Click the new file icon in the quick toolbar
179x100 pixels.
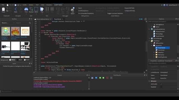pos(8,5)
